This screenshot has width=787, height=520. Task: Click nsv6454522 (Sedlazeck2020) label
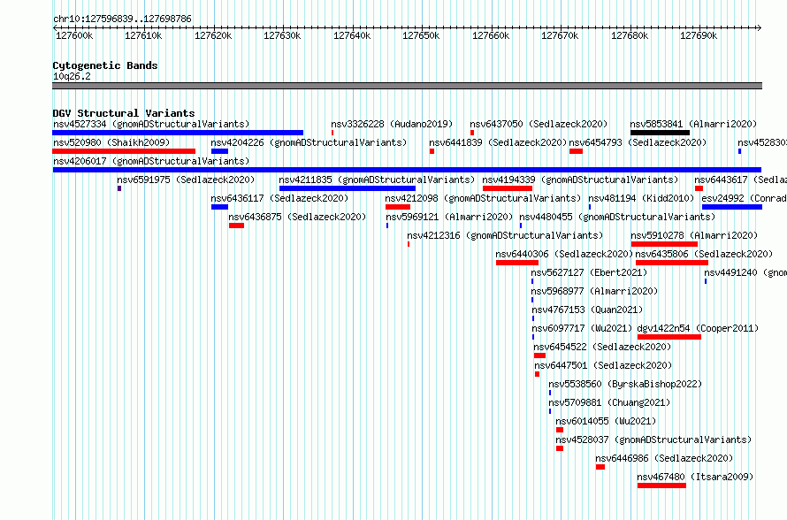click(602, 347)
